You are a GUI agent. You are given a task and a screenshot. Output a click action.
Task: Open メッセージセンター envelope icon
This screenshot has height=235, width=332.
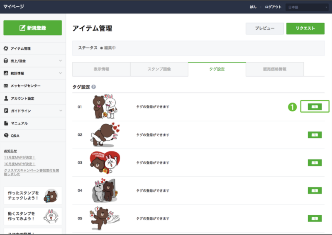pos(6,86)
